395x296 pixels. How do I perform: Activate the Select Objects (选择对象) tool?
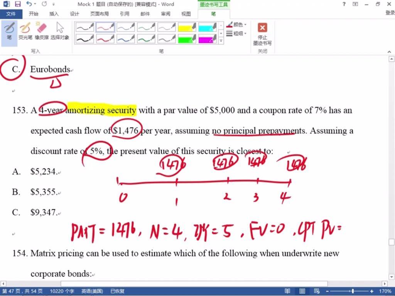[x=60, y=32]
